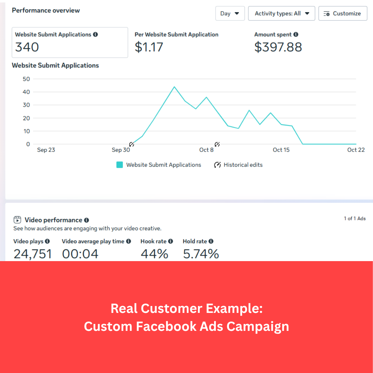Click the Video performance play icon
The image size is (373, 373).
[x=17, y=220]
